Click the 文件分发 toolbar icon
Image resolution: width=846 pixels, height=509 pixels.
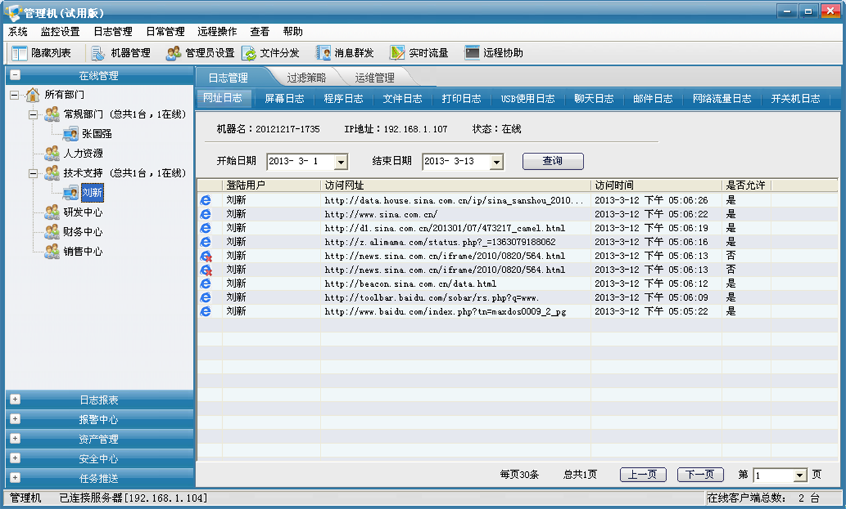click(249, 53)
